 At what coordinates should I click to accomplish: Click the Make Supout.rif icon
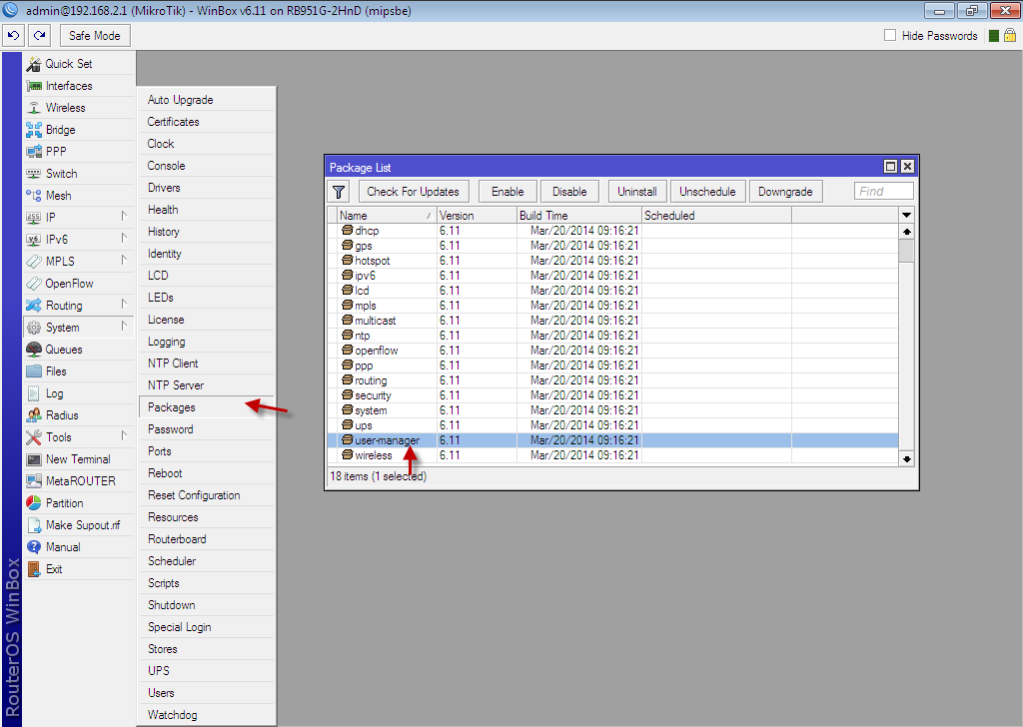(x=33, y=525)
